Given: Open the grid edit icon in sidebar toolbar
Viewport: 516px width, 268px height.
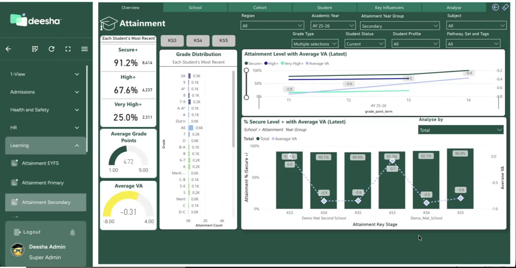Looking at the screenshot, I should [x=35, y=49].
